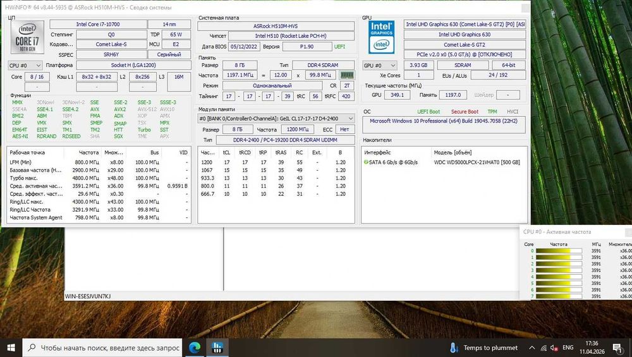Click the Temps to plummet weather widget
The height and width of the screenshot is (357, 632).
483,348
